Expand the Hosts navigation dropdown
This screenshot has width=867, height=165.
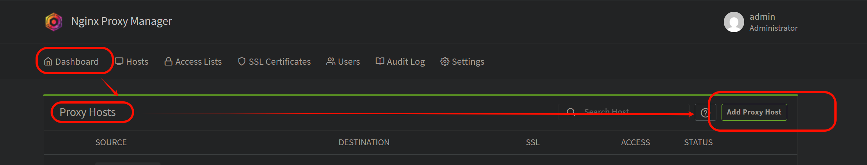tap(132, 61)
